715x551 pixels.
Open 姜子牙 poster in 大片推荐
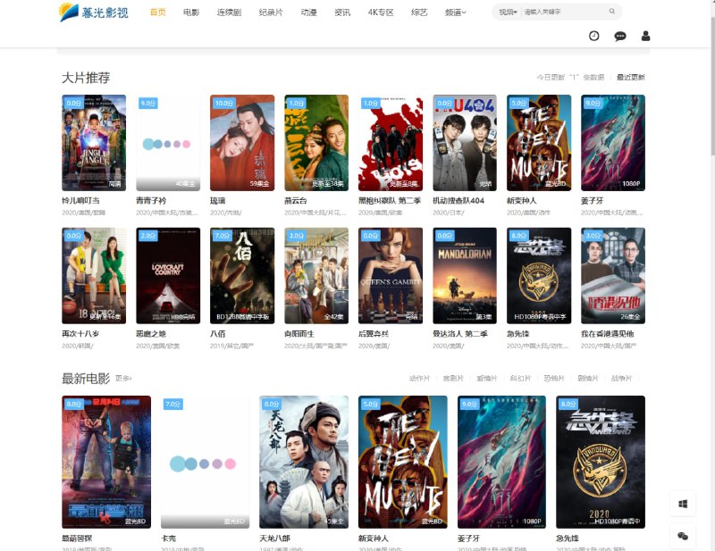pos(613,143)
